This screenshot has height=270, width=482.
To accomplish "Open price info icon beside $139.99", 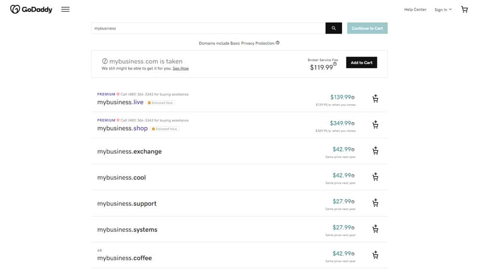I will (353, 97).
